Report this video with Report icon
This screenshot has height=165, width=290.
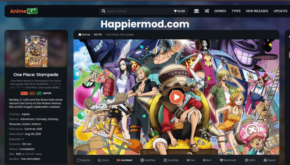(269, 160)
